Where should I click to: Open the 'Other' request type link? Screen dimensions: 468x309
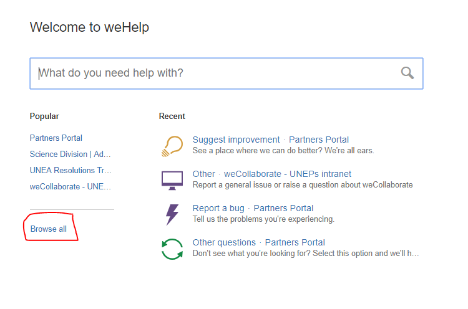(x=203, y=174)
